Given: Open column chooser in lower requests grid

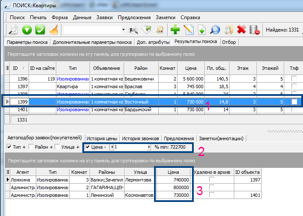Looking at the screenshot, I should pyautogui.click(x=7, y=172).
